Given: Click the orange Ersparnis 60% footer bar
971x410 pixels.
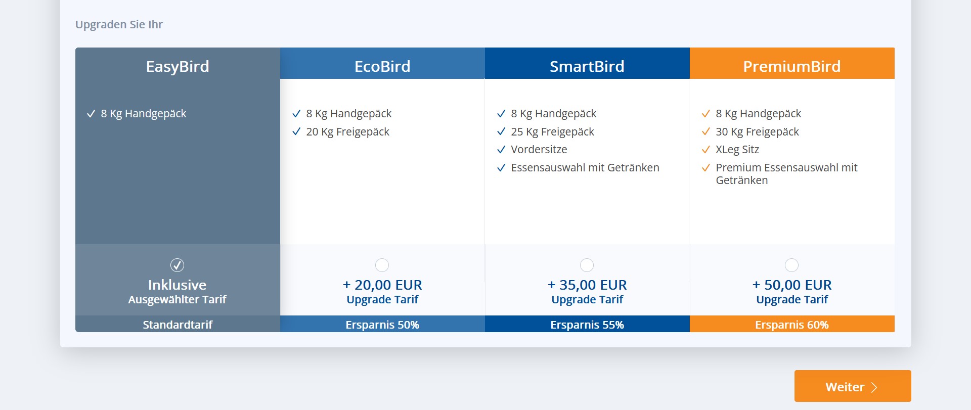Looking at the screenshot, I should click(791, 325).
